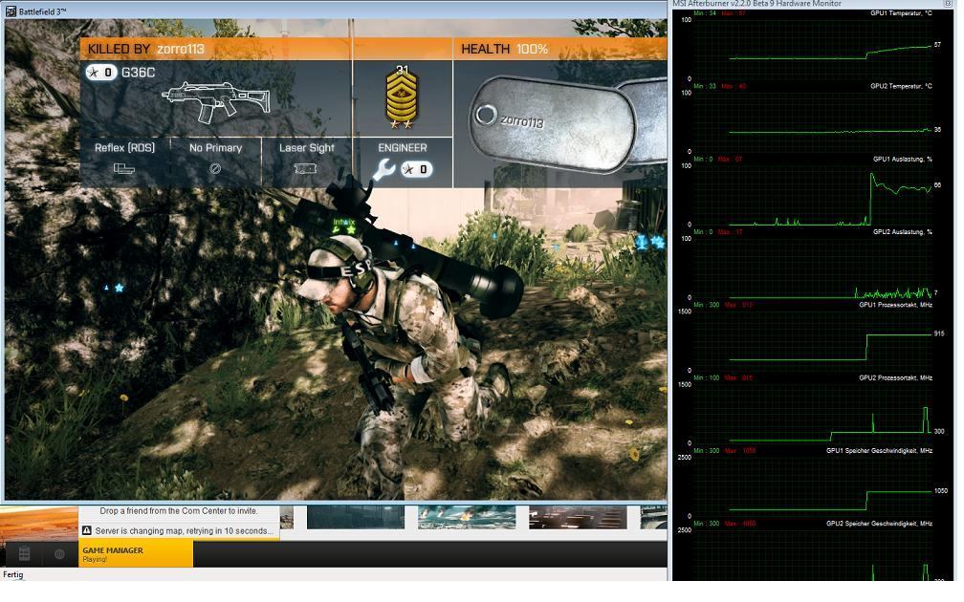This screenshot has height=602, width=964.
Task: Click the Laser Sight label
Action: point(307,148)
